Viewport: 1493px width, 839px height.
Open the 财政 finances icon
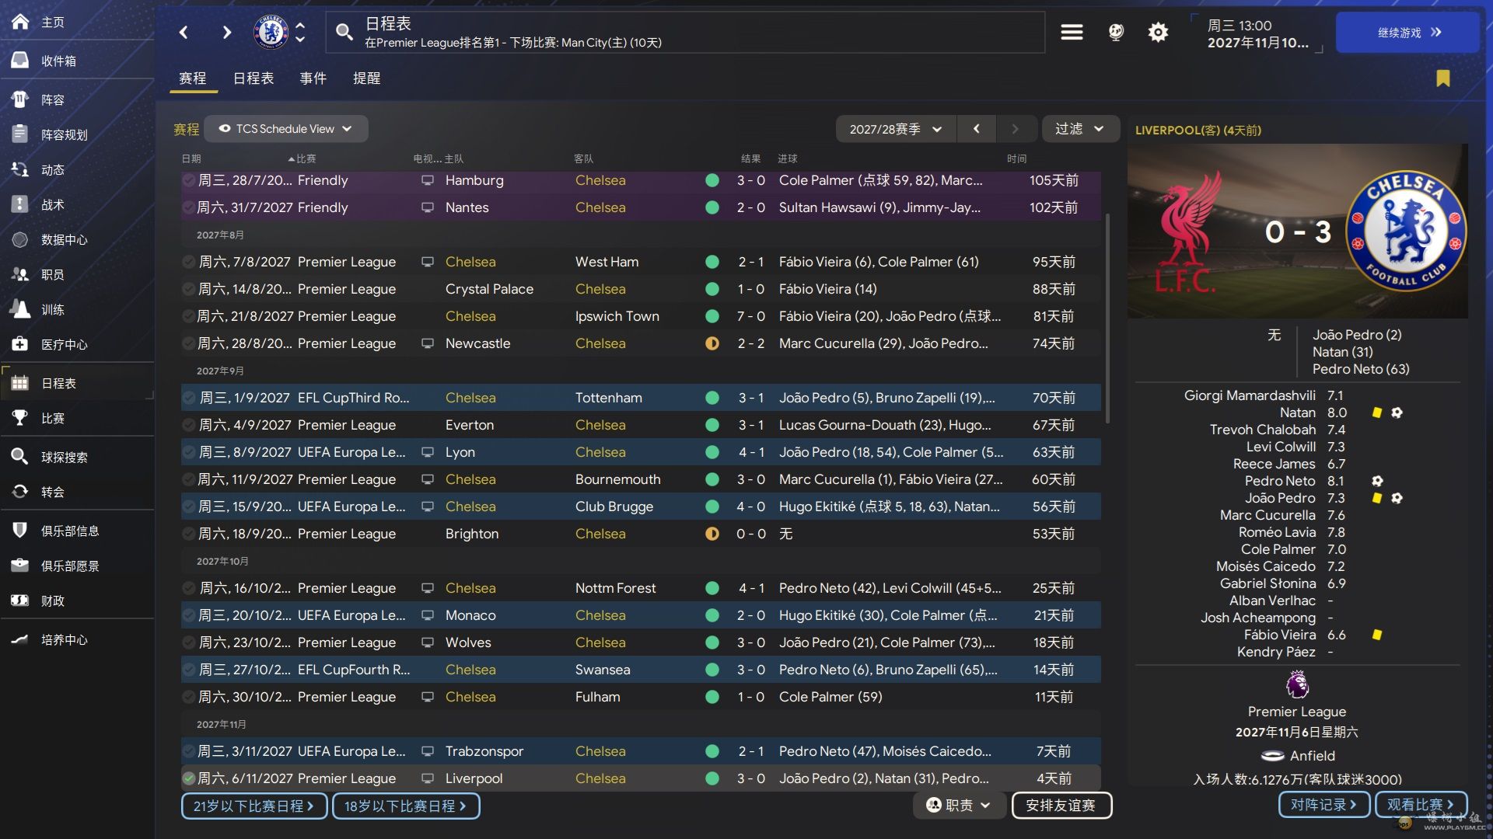point(20,601)
